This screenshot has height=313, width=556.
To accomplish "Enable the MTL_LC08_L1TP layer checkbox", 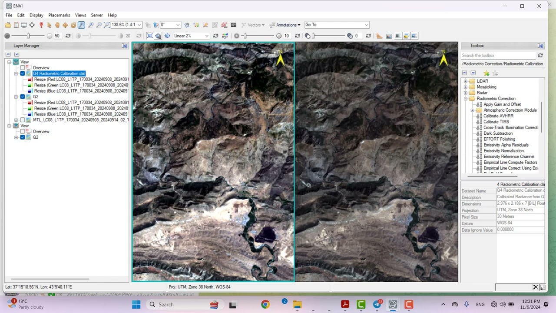I will coord(23,120).
